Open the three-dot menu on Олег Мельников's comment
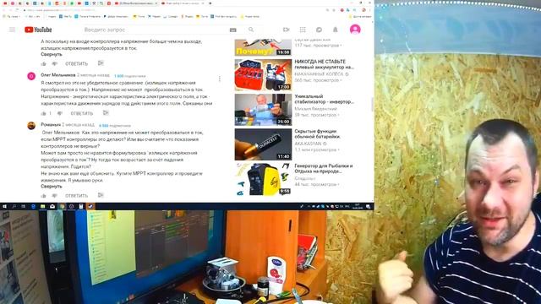 click(x=220, y=79)
